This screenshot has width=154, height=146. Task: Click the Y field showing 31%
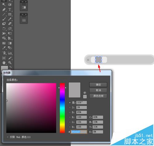click(x=98, y=127)
